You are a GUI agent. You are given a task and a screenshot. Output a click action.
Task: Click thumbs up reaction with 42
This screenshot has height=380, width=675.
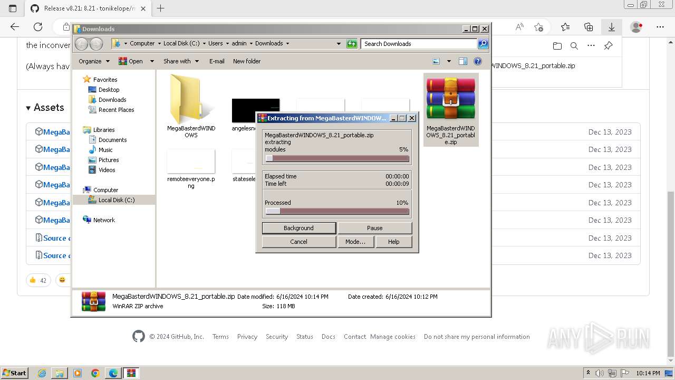pyautogui.click(x=38, y=280)
